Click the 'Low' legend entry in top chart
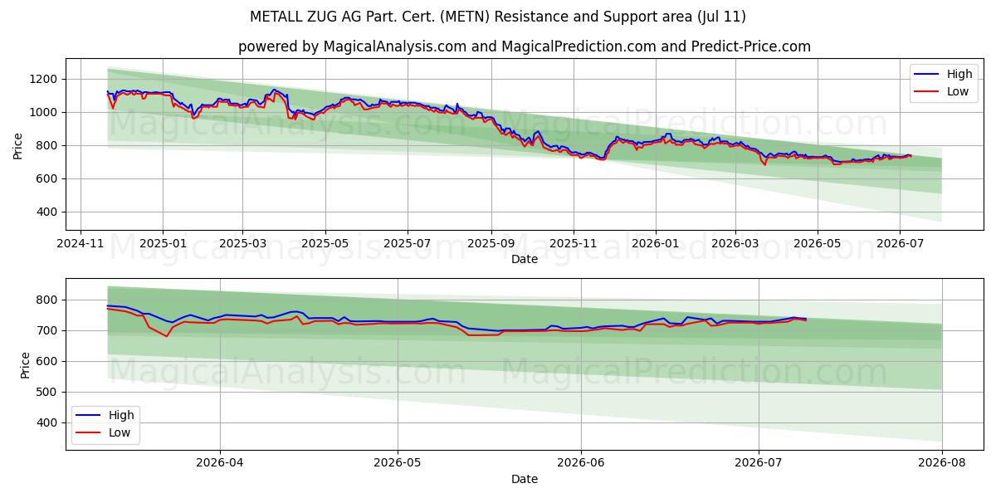The height and width of the screenshot is (498, 996). tap(939, 91)
